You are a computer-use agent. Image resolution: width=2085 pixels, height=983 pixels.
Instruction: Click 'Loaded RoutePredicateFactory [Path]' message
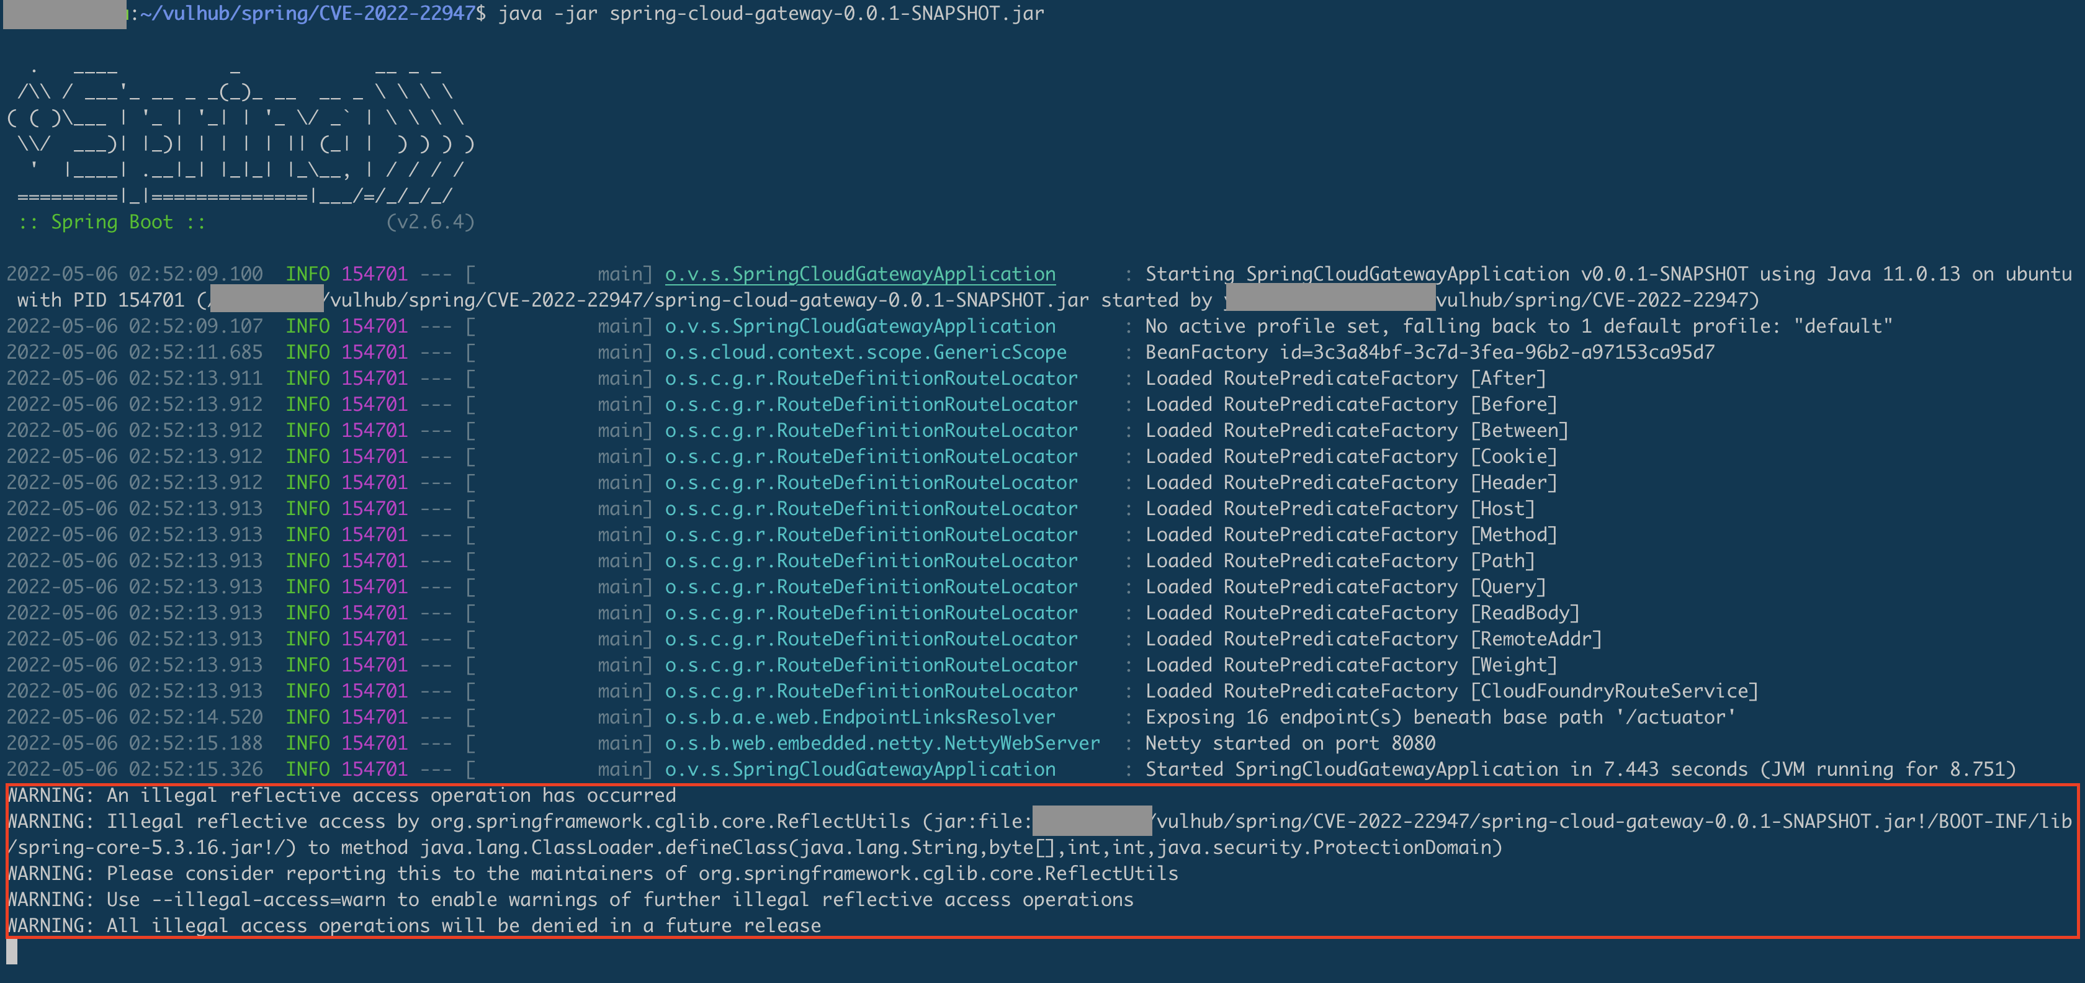pos(1340,560)
